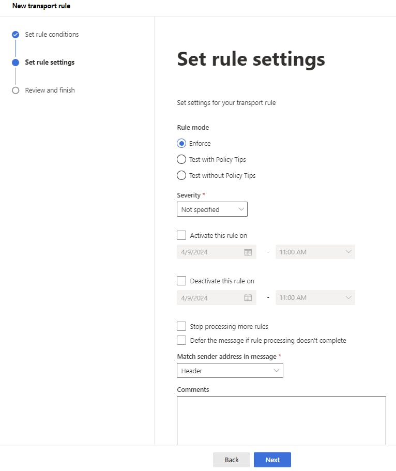This screenshot has height=471, width=396.
Task: Expand Match sender address Header dropdown
Action: tap(230, 371)
